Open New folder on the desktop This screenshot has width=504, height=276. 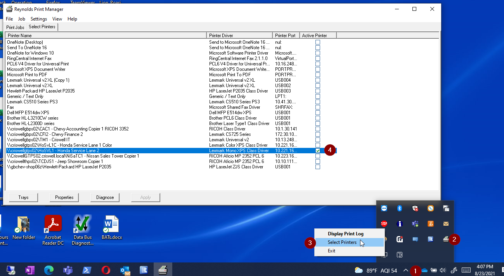point(24,228)
